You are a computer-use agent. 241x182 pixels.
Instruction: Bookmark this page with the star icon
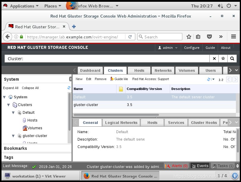[189, 37]
